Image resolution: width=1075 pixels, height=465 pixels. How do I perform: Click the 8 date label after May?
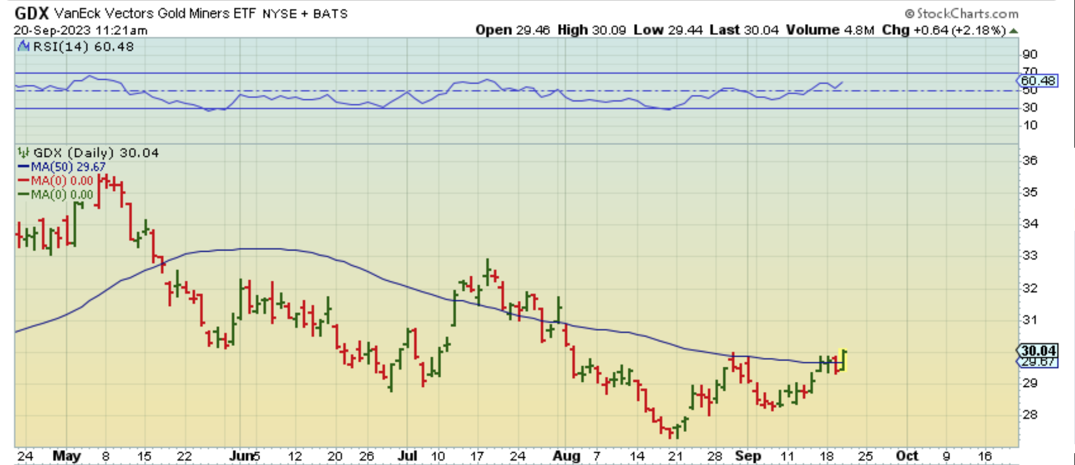tap(105, 457)
